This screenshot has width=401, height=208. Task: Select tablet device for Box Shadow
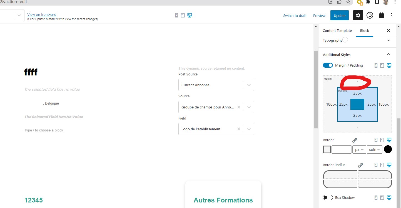click(x=382, y=198)
